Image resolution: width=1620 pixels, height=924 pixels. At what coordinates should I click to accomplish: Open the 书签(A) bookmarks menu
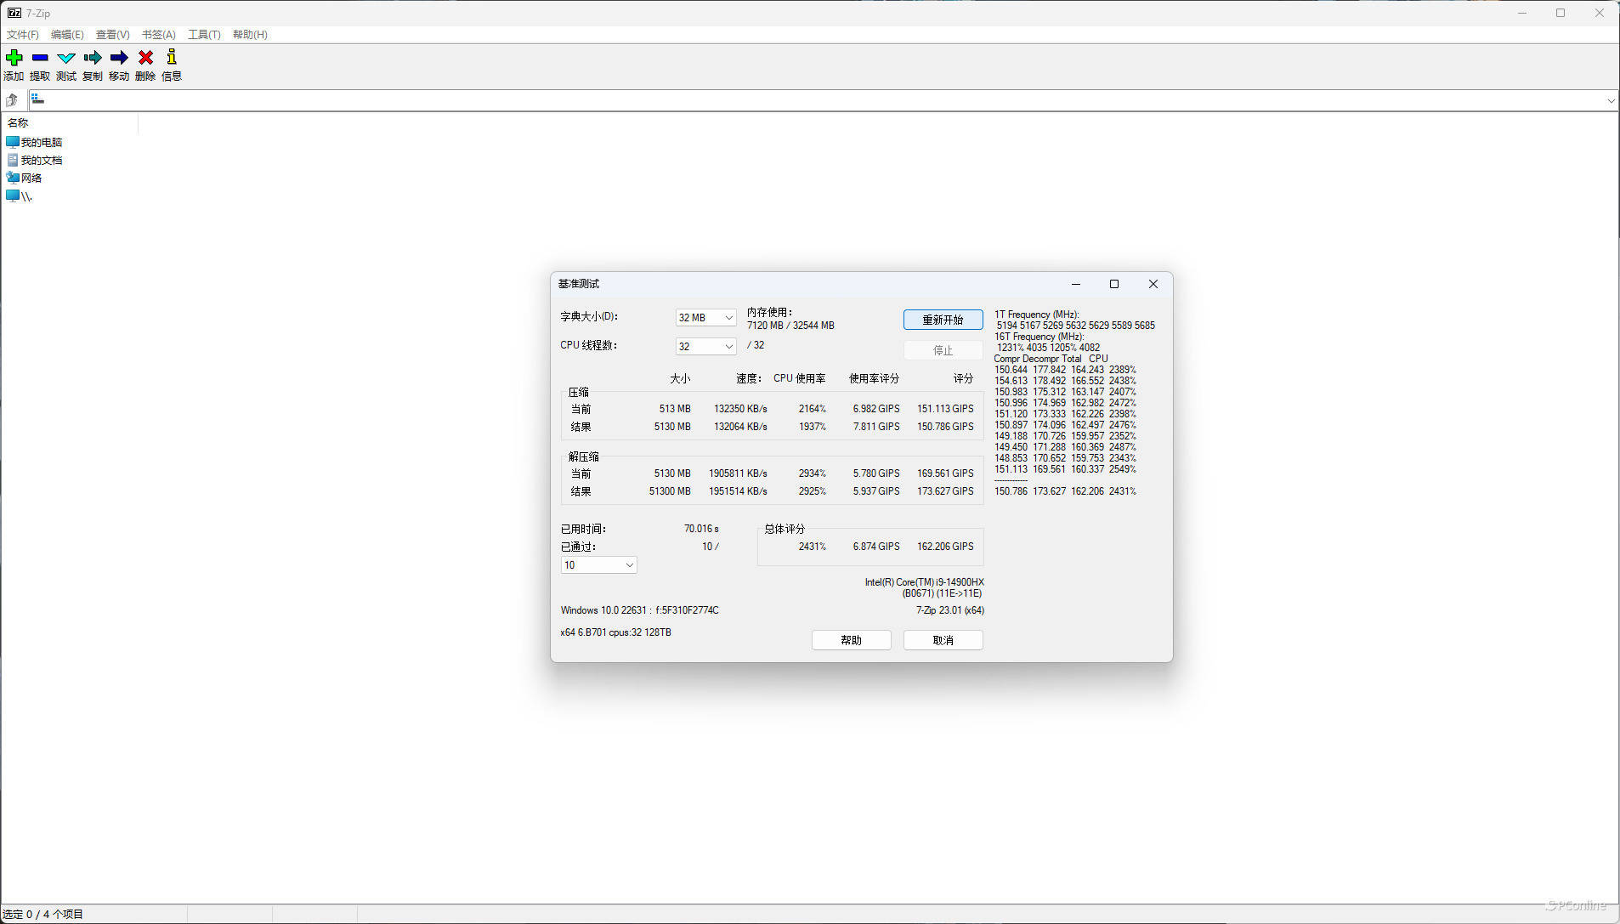click(x=158, y=35)
